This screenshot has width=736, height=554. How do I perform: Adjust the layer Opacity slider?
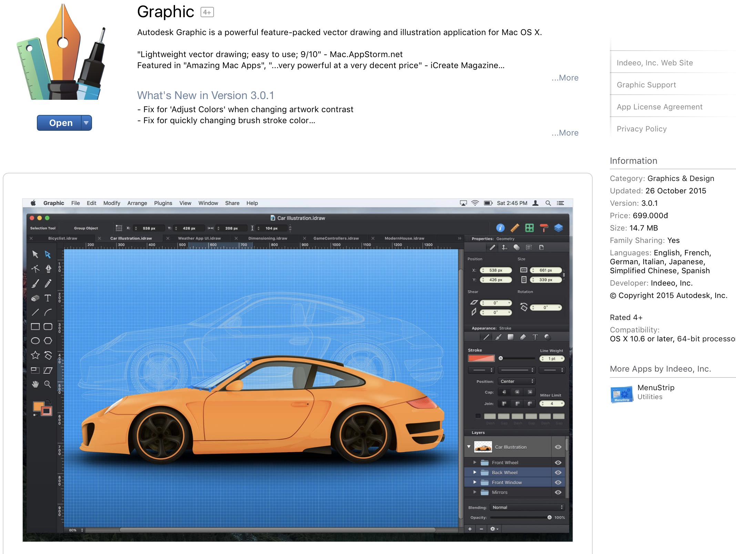tap(521, 518)
